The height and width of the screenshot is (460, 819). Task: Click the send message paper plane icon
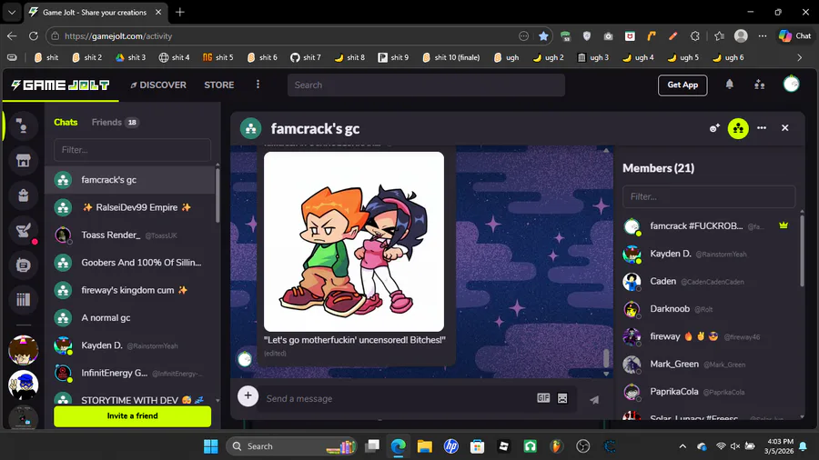594,399
